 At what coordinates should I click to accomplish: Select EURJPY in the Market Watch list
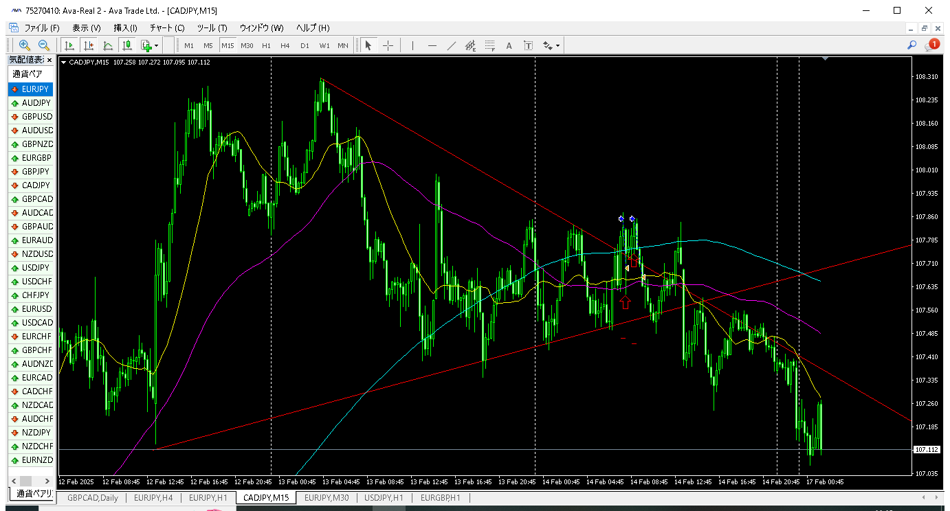tap(30, 89)
